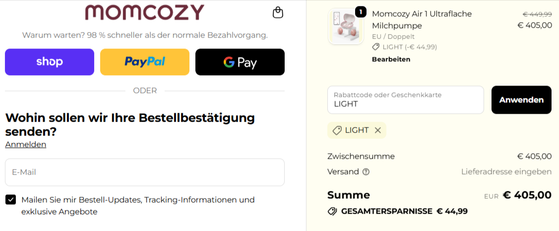Click the item quantity badge on the product
Screen dimensions: 559x231
[361, 11]
